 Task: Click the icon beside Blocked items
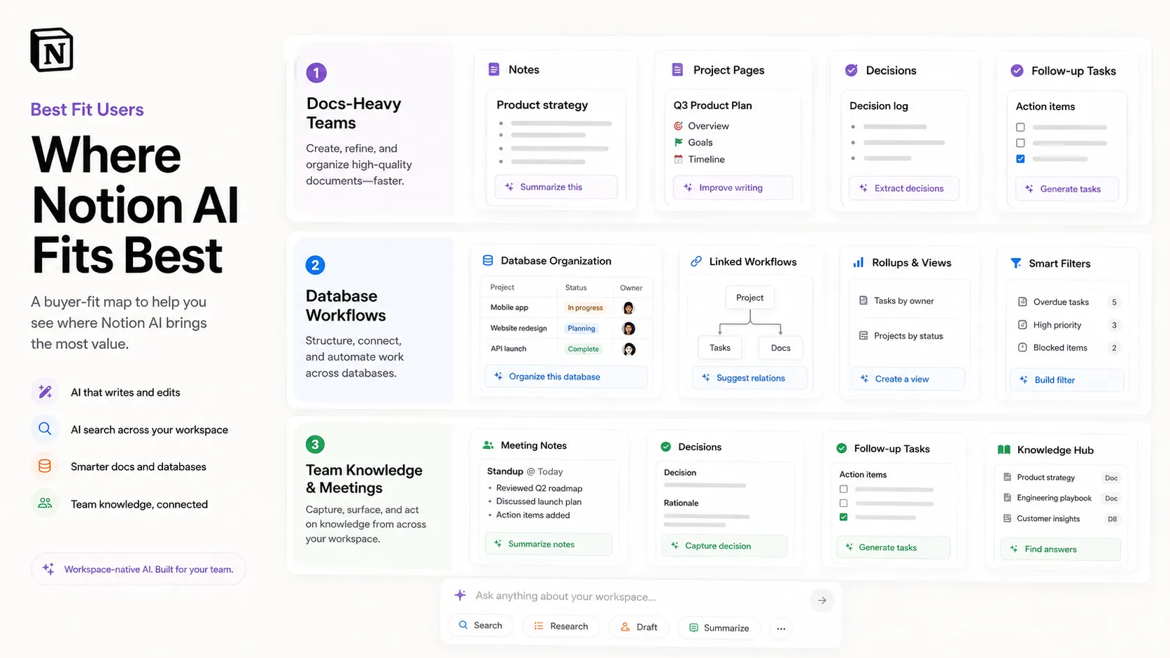[x=1022, y=348]
